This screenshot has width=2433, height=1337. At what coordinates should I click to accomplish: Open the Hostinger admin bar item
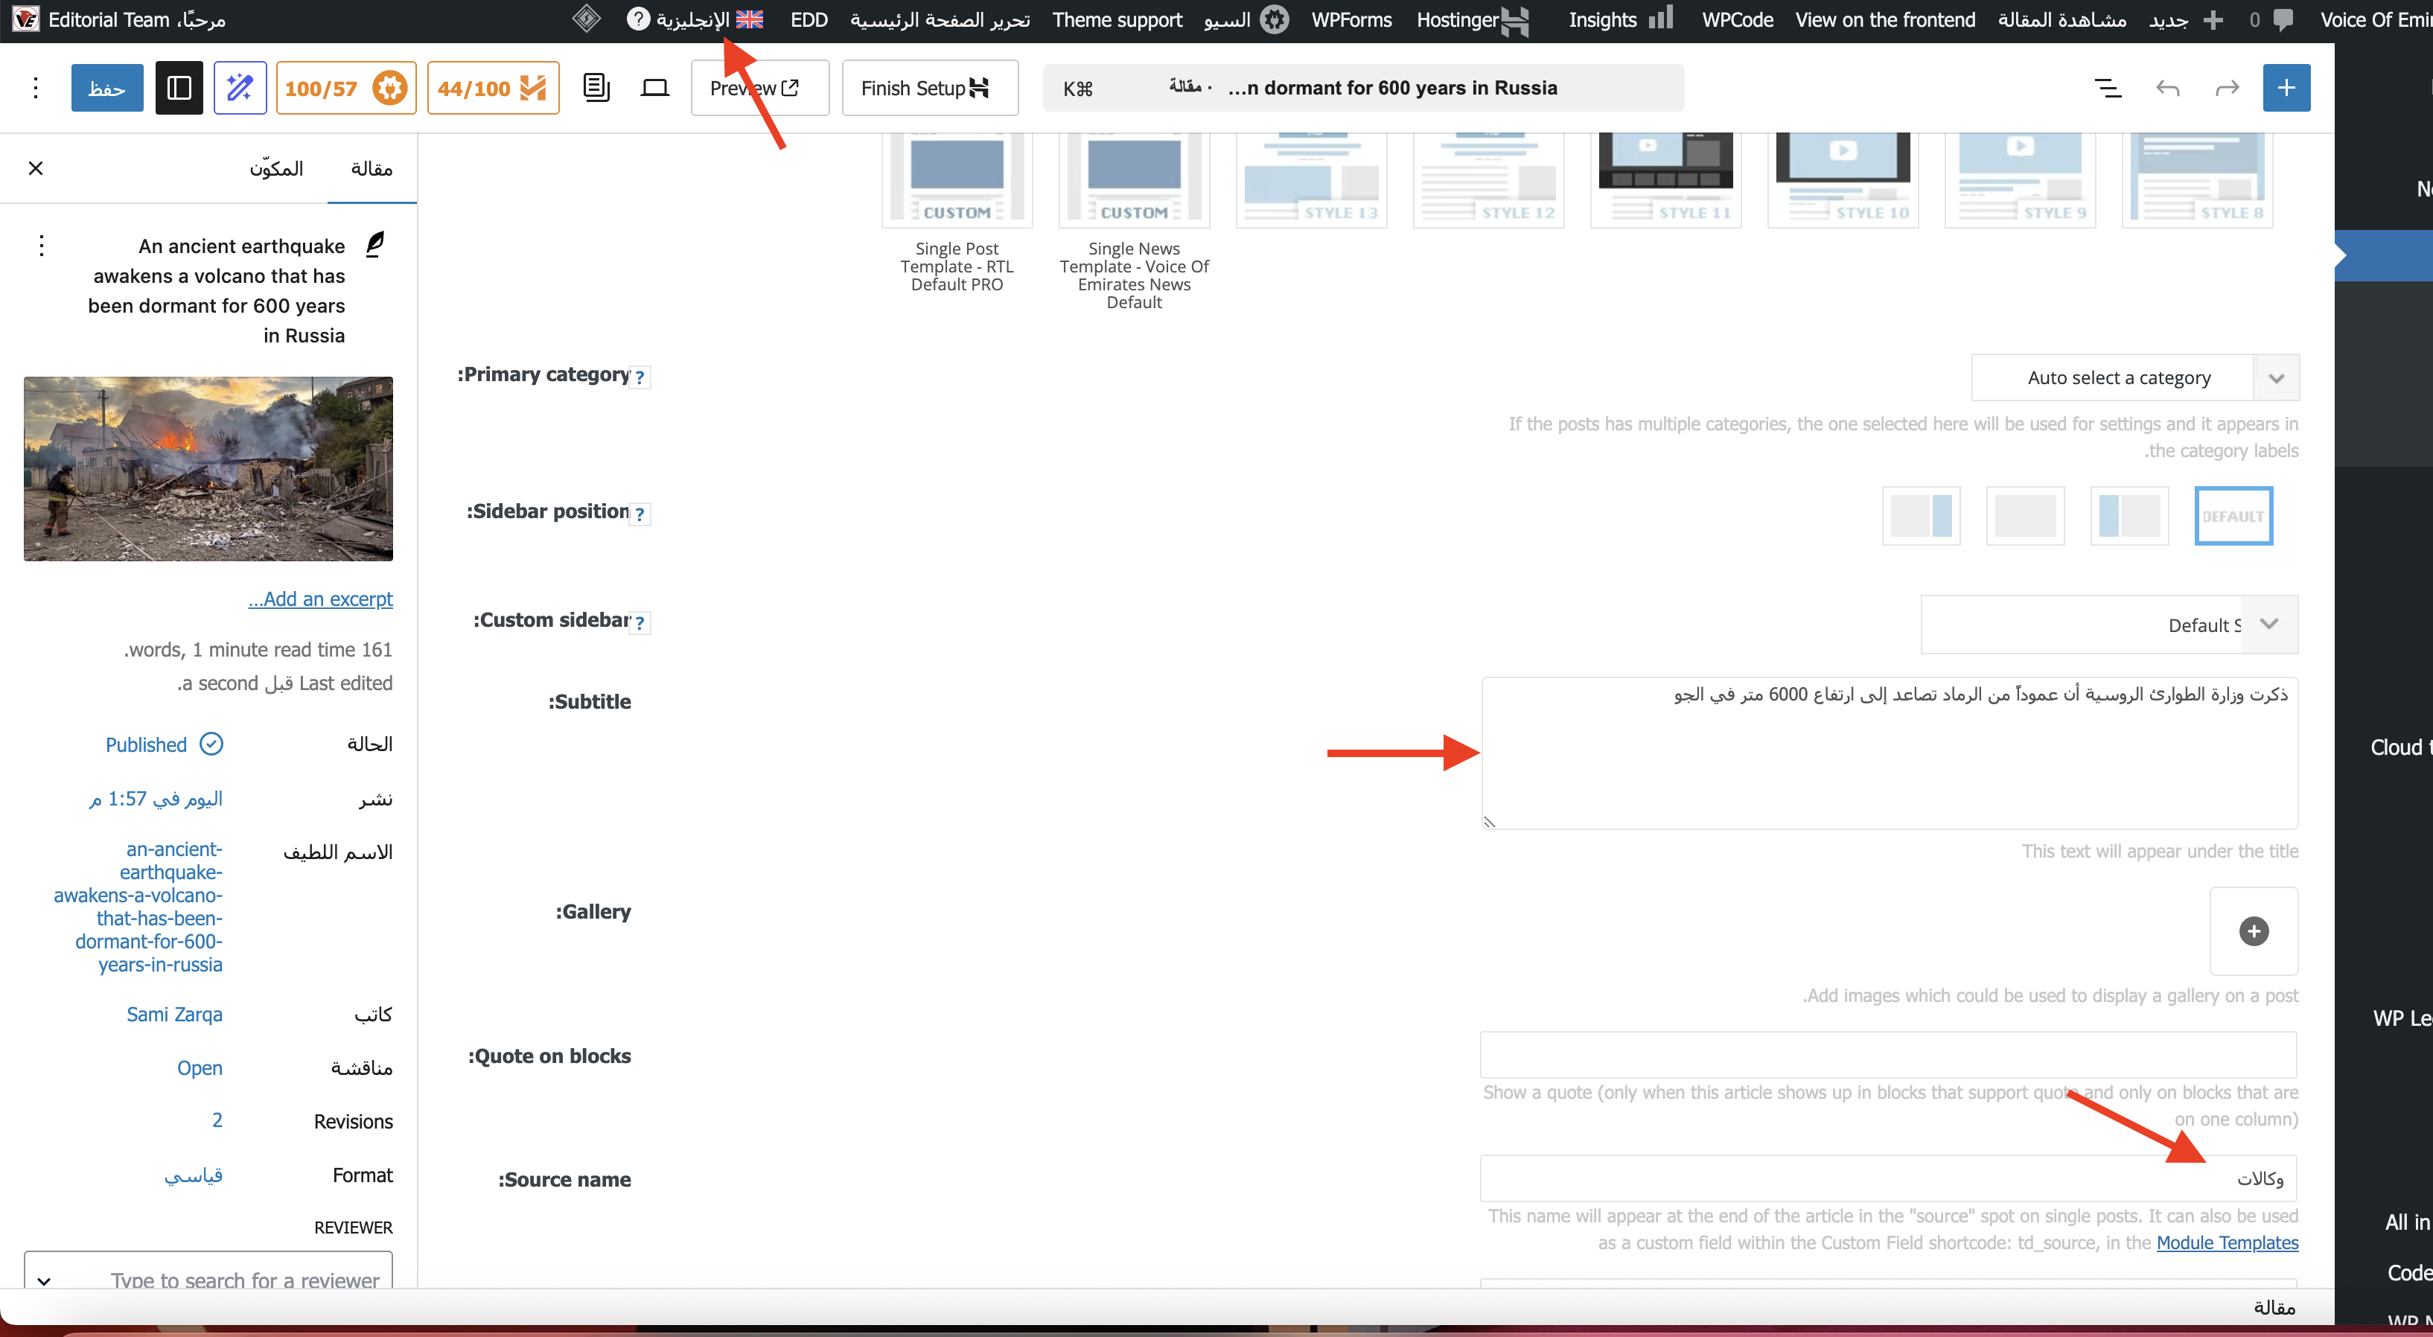pyautogui.click(x=1473, y=20)
